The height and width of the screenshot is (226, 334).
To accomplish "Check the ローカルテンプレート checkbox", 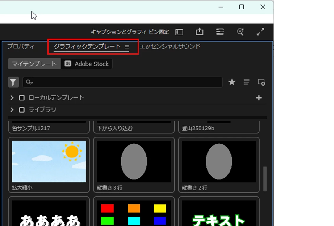I will [x=22, y=98].
